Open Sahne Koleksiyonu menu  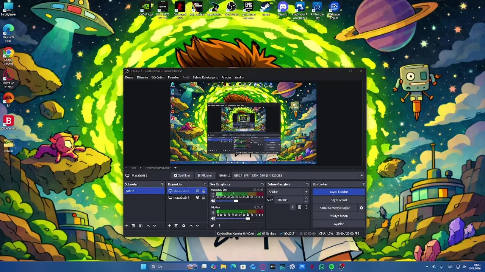pos(205,77)
